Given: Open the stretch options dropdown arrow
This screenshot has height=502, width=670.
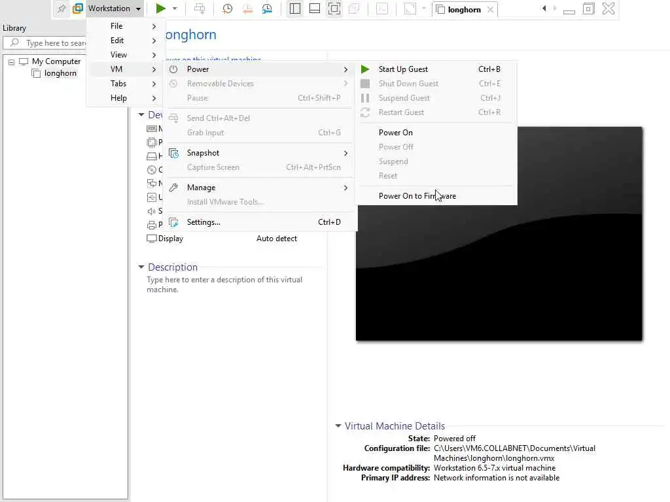Looking at the screenshot, I should 423,8.
